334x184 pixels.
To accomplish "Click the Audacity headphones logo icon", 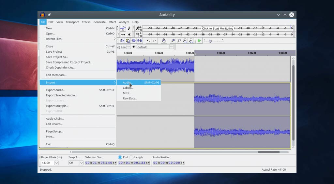I will click(x=42, y=15).
